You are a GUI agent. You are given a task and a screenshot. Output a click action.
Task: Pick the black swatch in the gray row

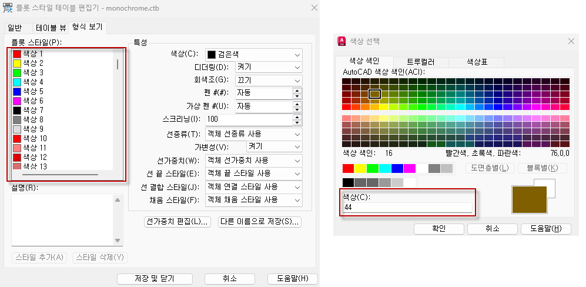tap(349, 182)
